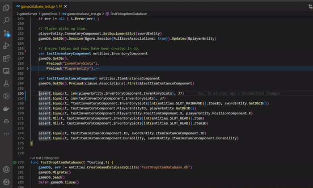Click the 'run test' code lens
The width and height of the screenshot is (313, 188).
click(36, 158)
